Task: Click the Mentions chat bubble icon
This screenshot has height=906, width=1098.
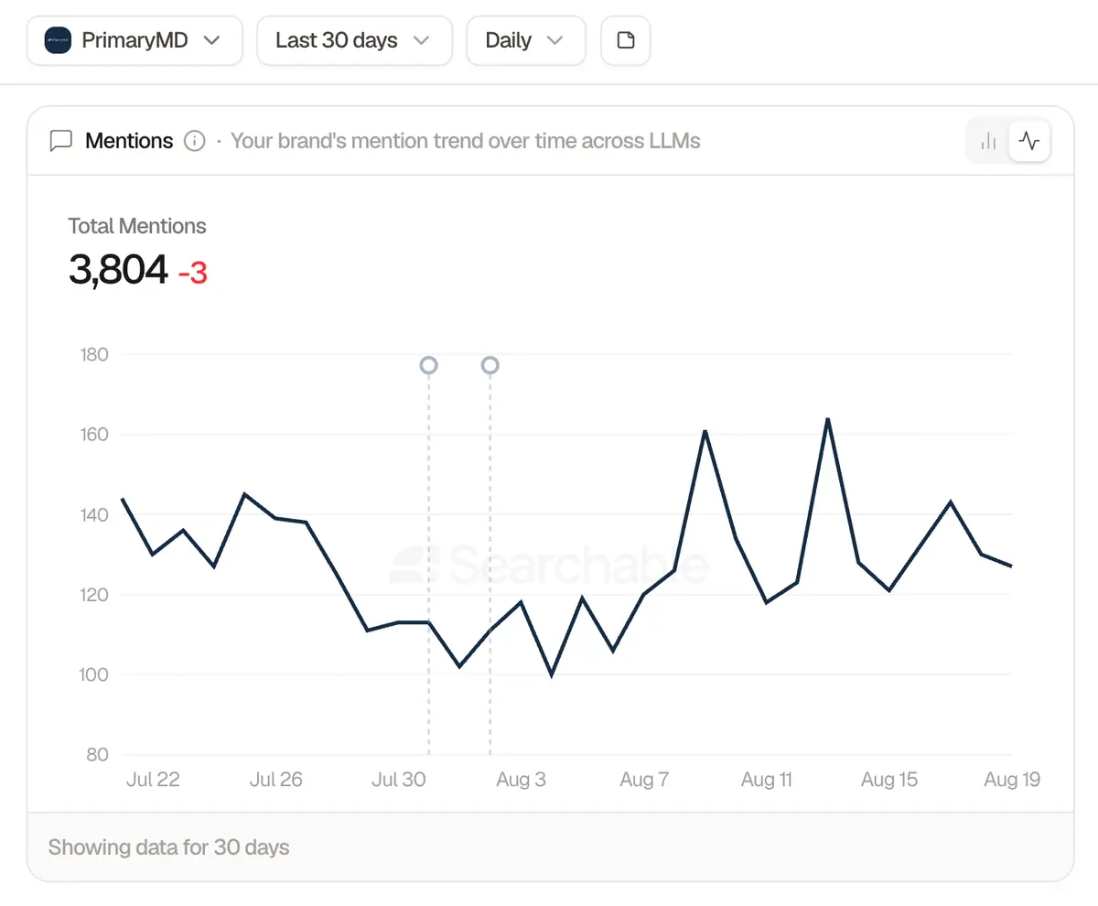Action: (60, 141)
